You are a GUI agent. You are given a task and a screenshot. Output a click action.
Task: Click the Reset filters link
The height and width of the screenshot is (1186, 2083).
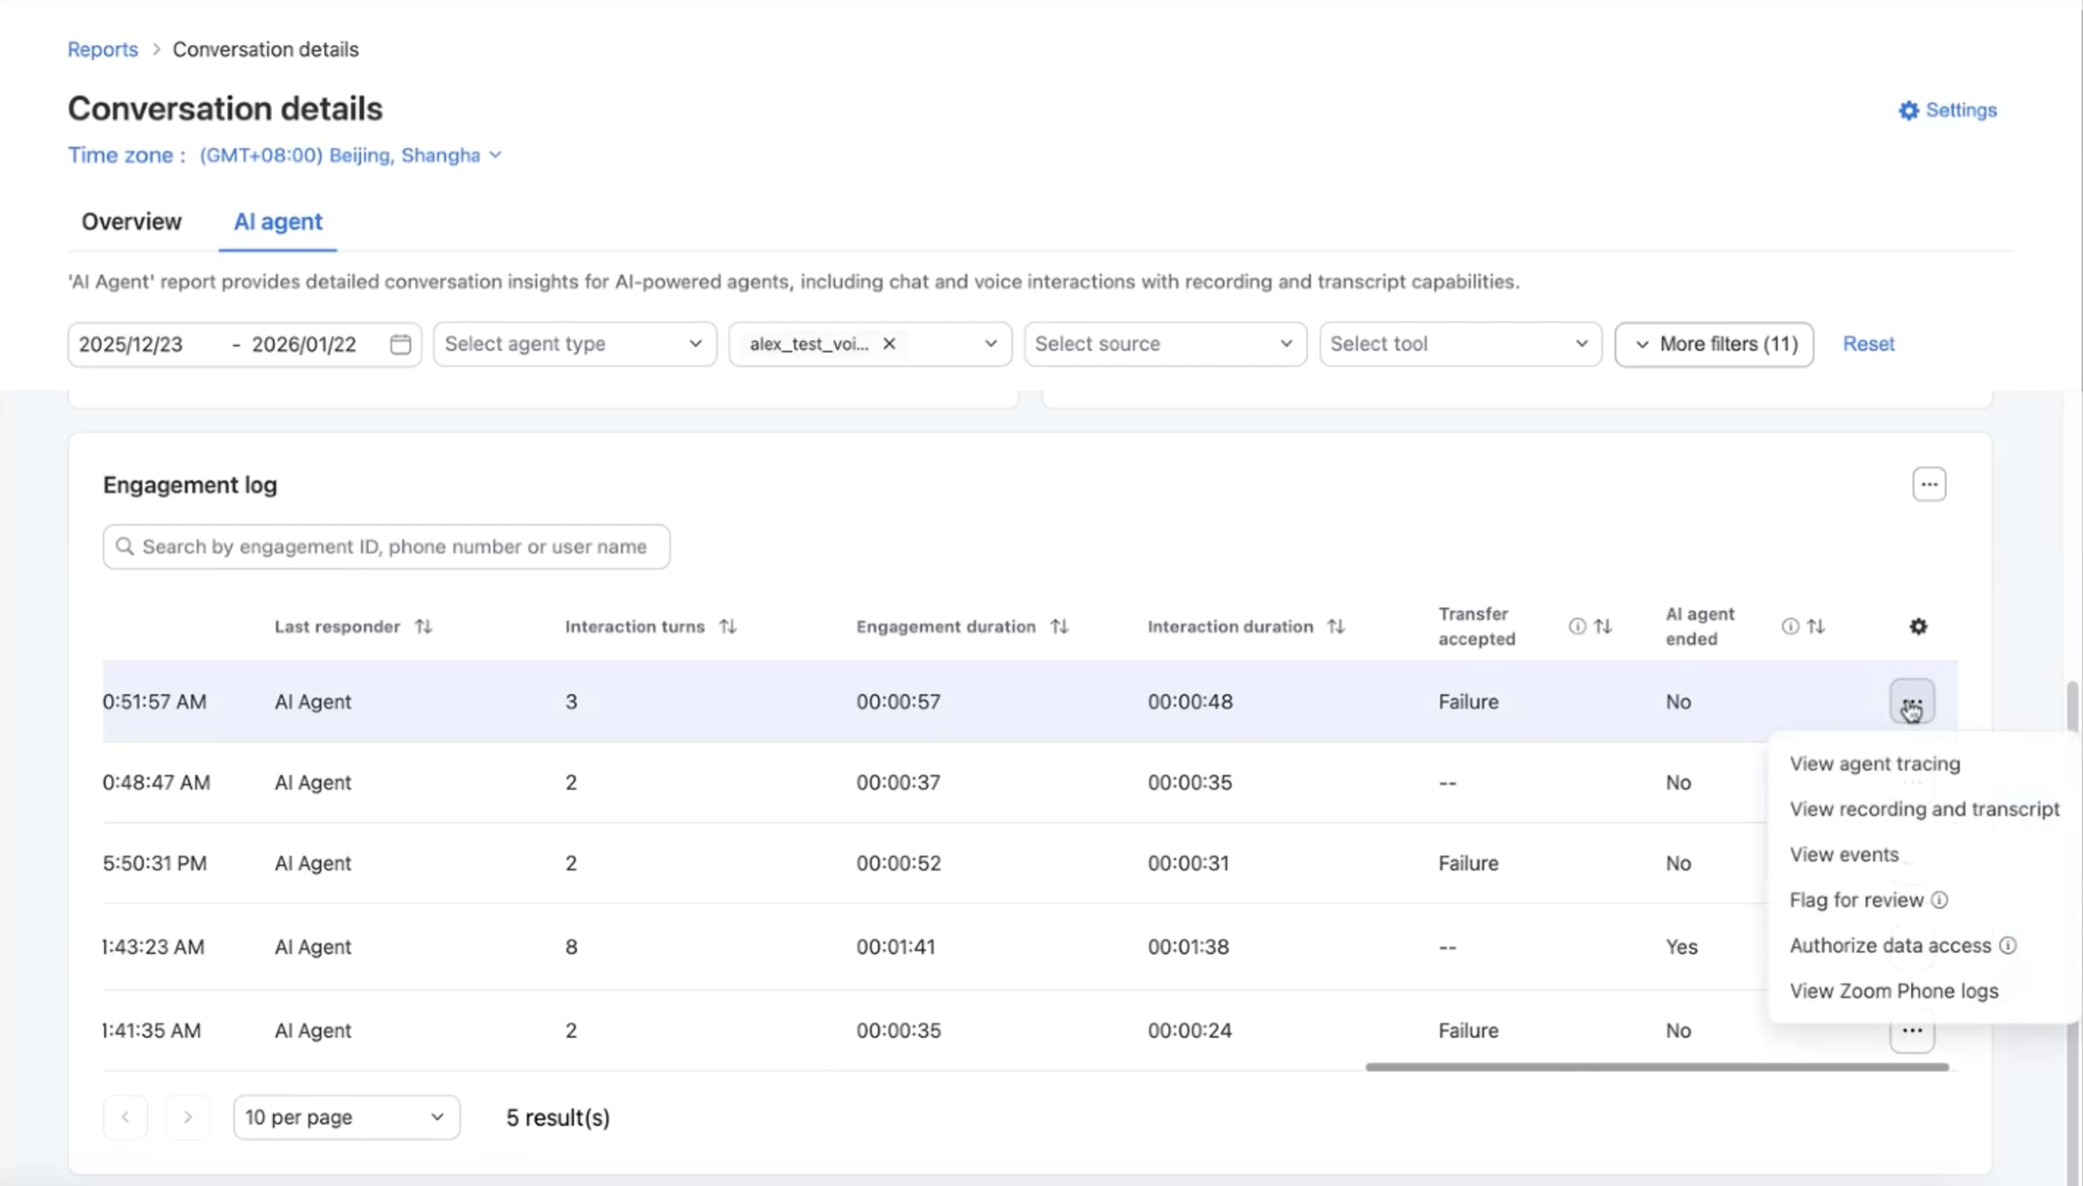coord(1868,343)
